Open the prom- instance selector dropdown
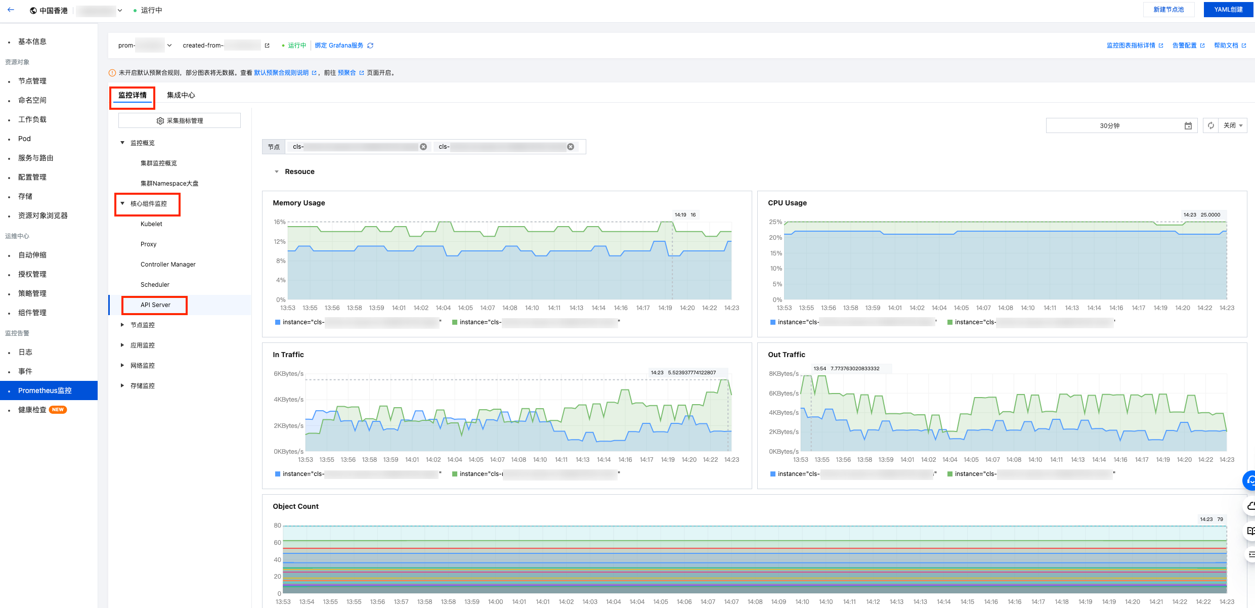1255x608 pixels. (169, 46)
